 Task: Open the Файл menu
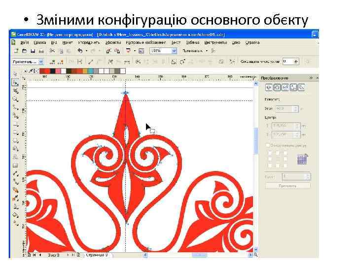click(x=25, y=42)
